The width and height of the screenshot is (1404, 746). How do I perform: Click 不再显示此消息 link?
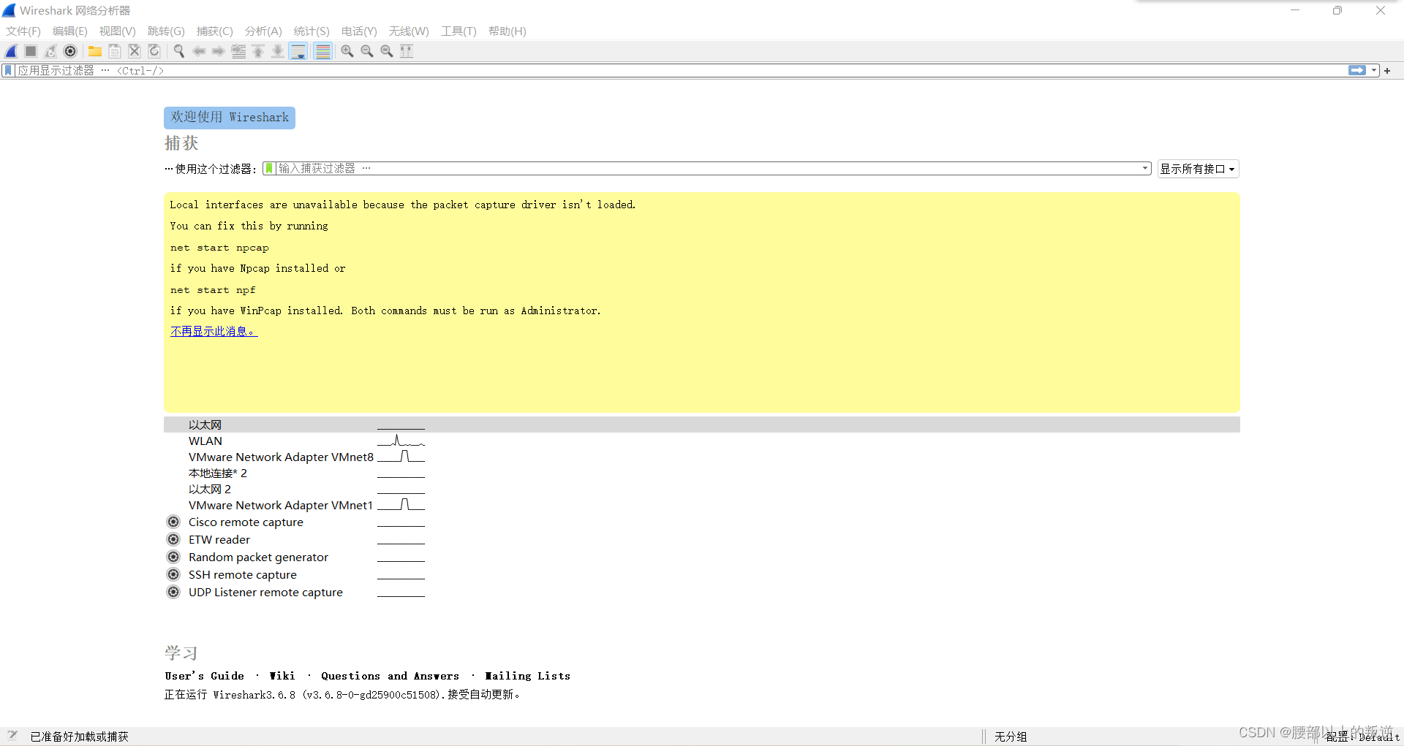click(x=214, y=332)
